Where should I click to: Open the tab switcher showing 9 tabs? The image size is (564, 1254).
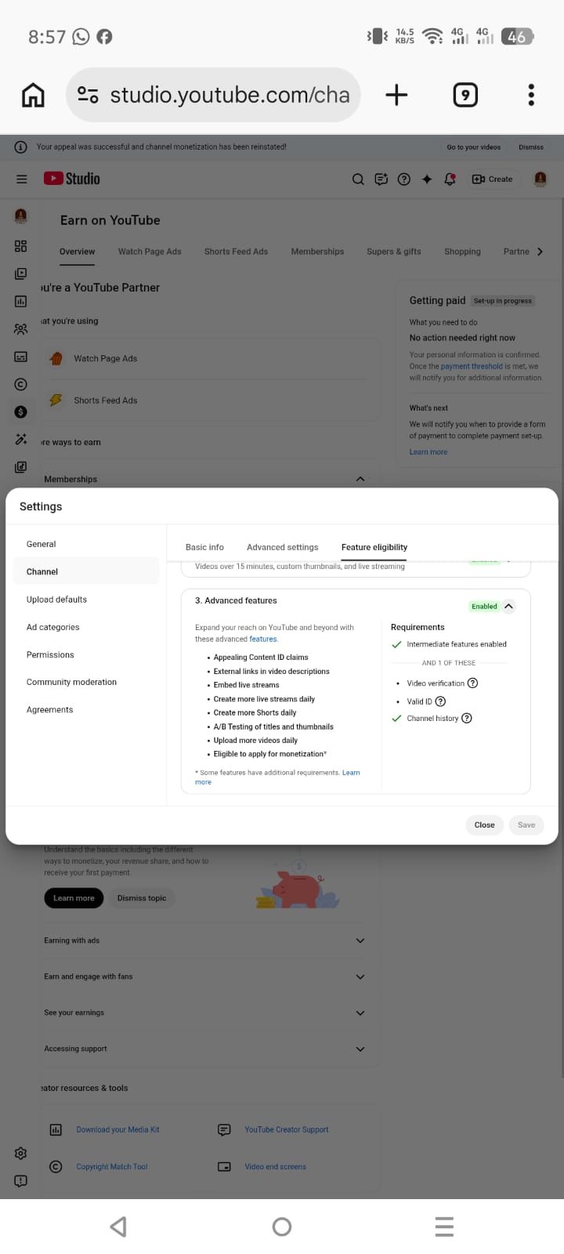(465, 95)
